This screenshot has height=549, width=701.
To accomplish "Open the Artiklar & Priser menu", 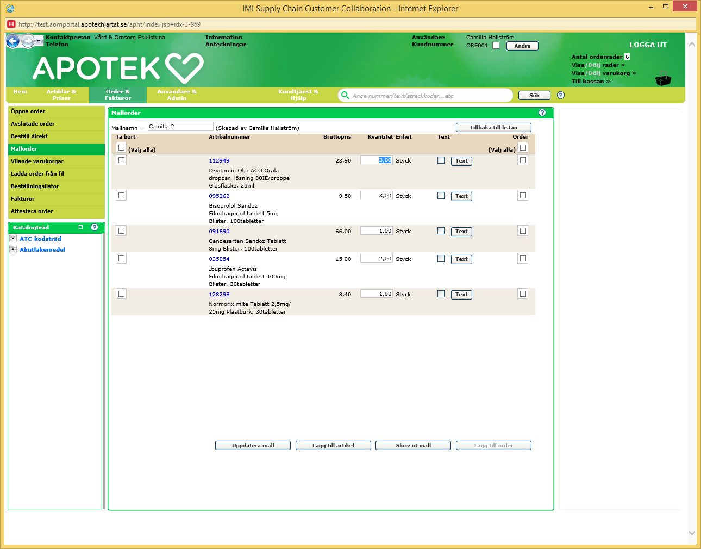I will coord(61,95).
